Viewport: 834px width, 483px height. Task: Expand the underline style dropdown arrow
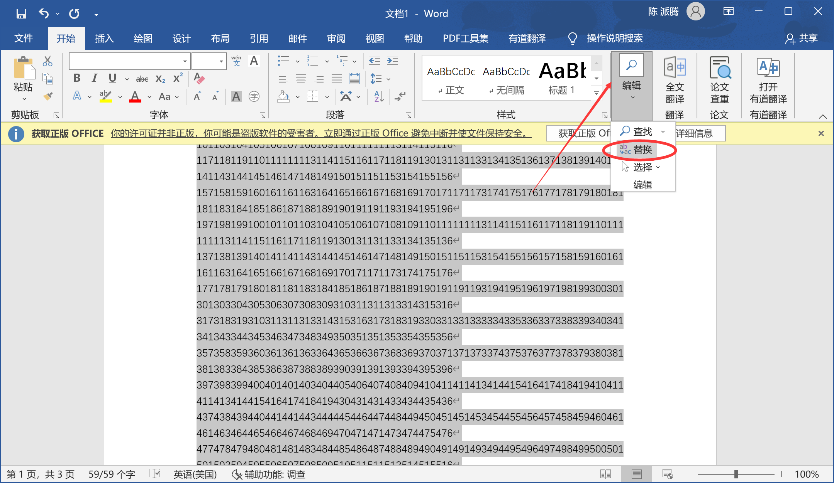[x=127, y=79]
